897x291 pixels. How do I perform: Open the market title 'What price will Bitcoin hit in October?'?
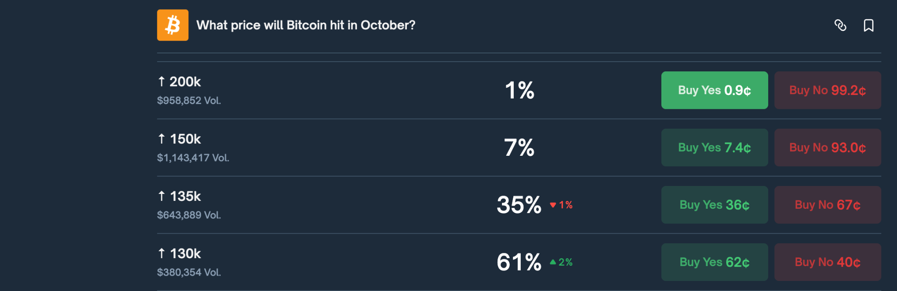[x=306, y=25]
